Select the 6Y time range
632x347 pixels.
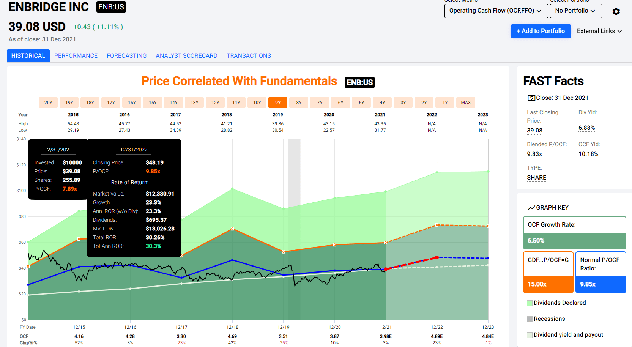340,103
